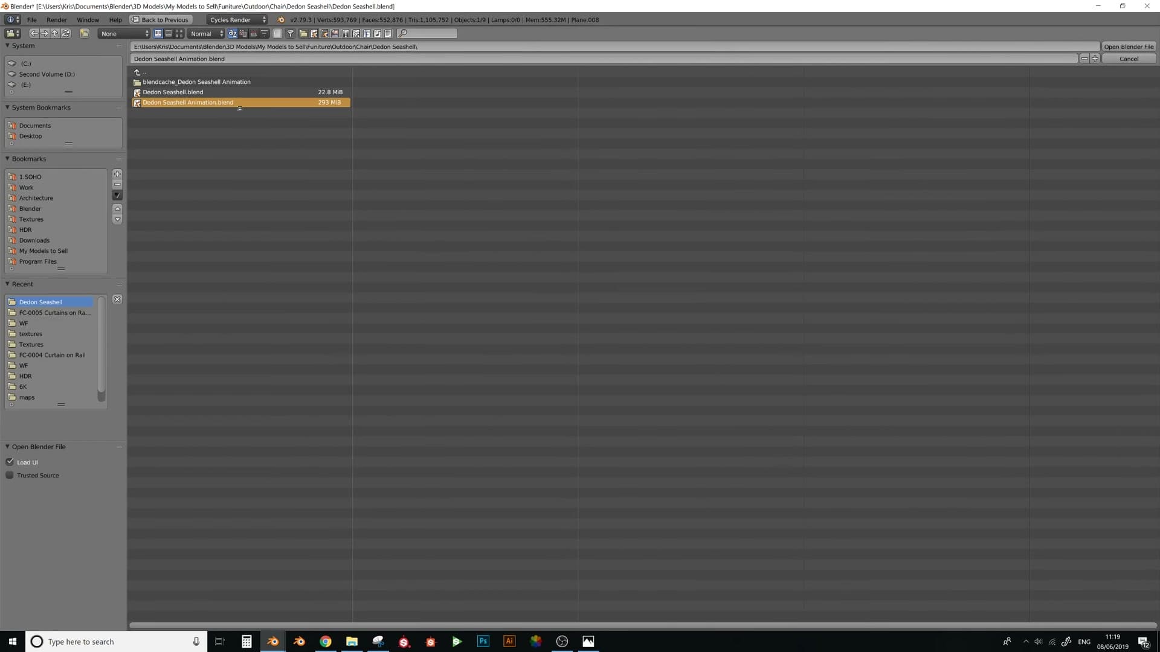This screenshot has height=652, width=1160.
Task: Move up to parent directory icon
Action: [55, 34]
